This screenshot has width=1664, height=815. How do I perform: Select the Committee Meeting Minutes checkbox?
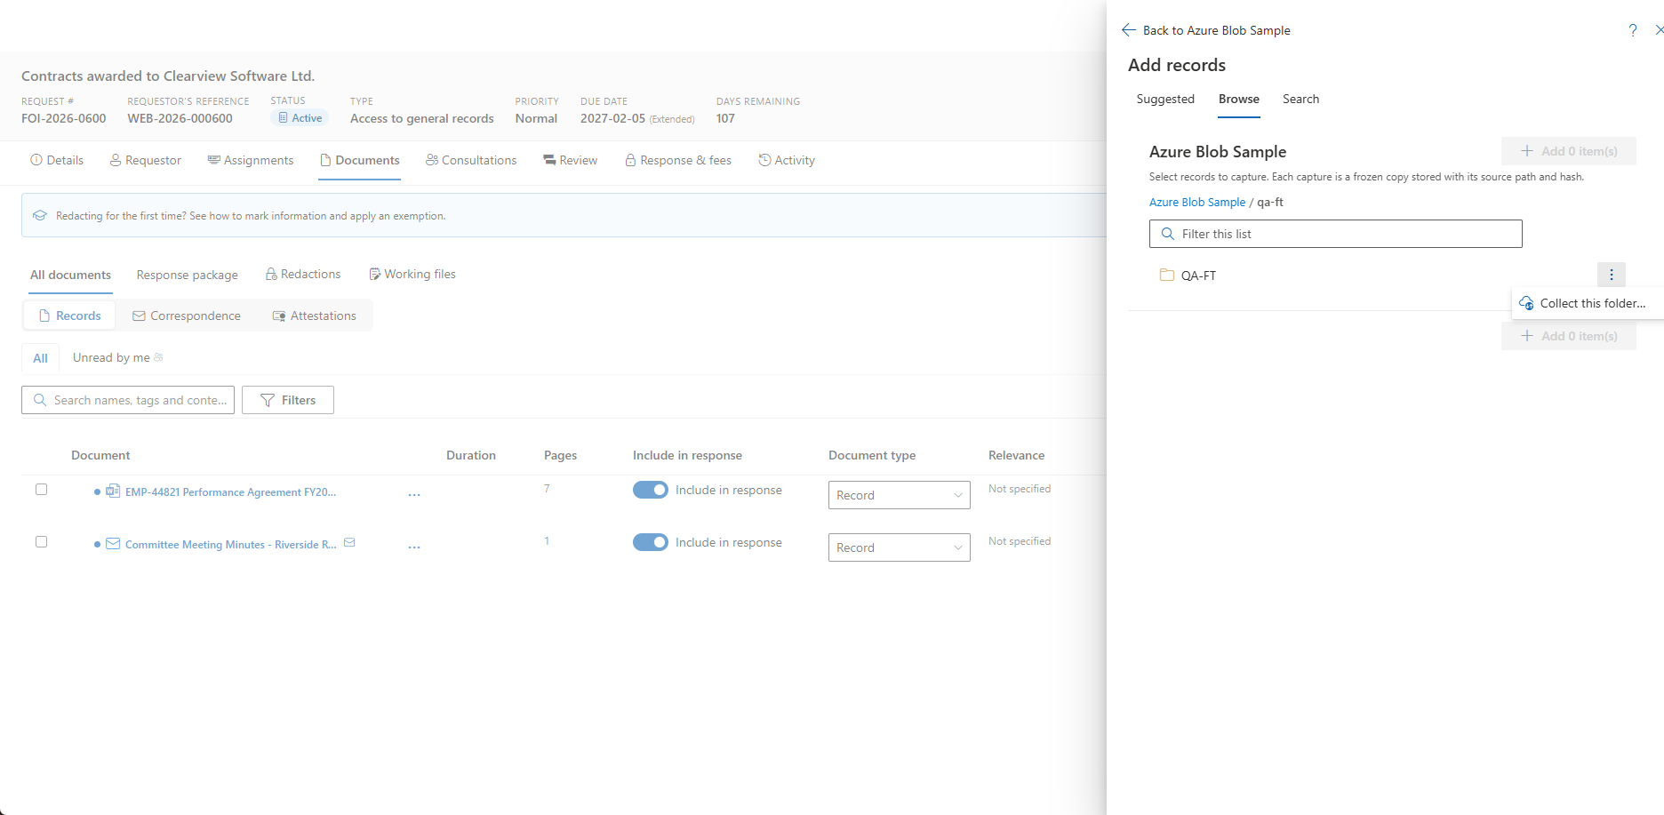(x=41, y=542)
